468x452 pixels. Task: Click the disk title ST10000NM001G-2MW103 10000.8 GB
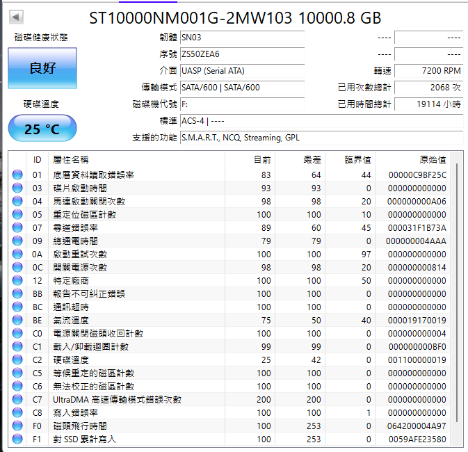coord(235,18)
